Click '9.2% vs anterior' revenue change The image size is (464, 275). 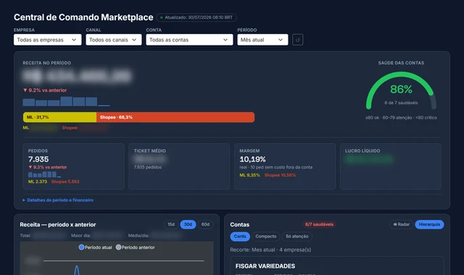click(45, 90)
